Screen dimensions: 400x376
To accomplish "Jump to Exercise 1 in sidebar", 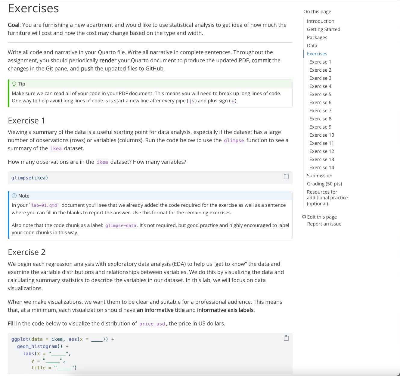I will (x=320, y=62).
